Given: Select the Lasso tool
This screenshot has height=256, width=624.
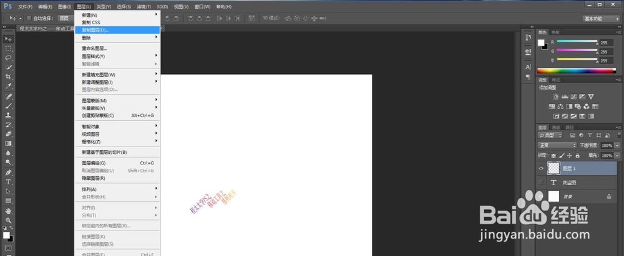Looking at the screenshot, I should [x=8, y=58].
